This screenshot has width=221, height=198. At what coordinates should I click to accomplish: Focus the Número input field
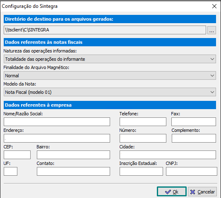143,138
